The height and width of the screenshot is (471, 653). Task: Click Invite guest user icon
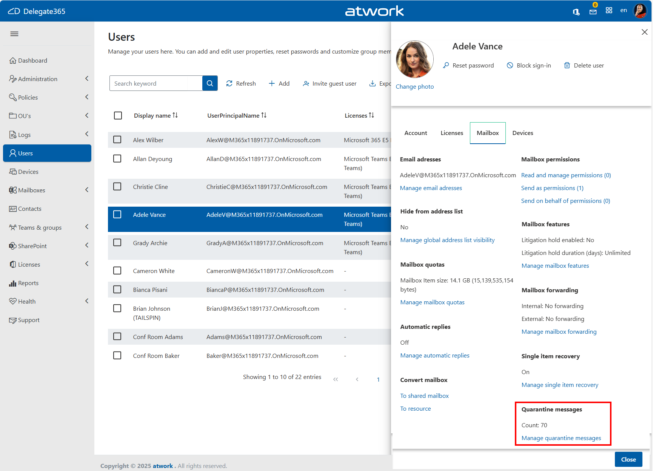tap(306, 83)
